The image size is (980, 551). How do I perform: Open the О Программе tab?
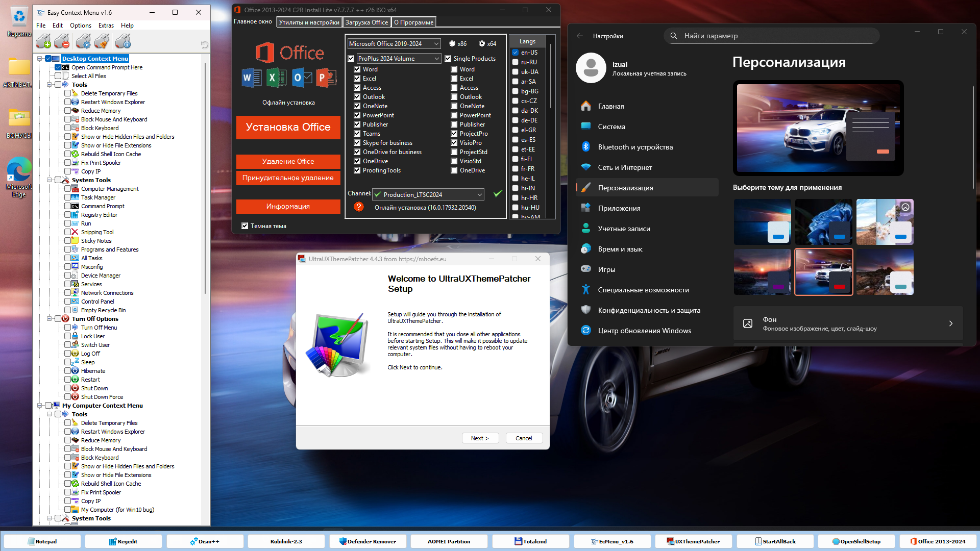[413, 22]
